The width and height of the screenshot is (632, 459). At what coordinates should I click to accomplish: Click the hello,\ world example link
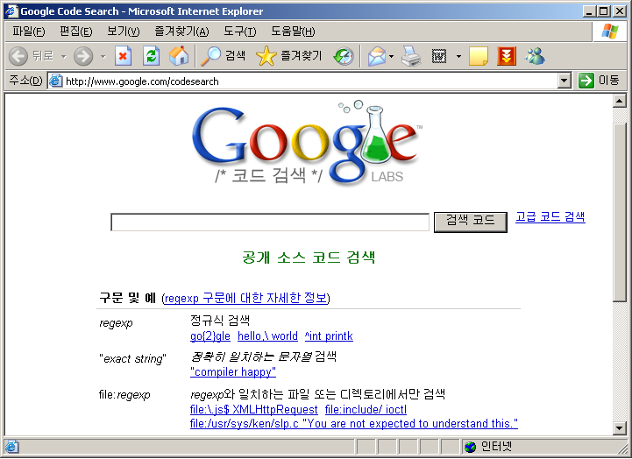(267, 336)
